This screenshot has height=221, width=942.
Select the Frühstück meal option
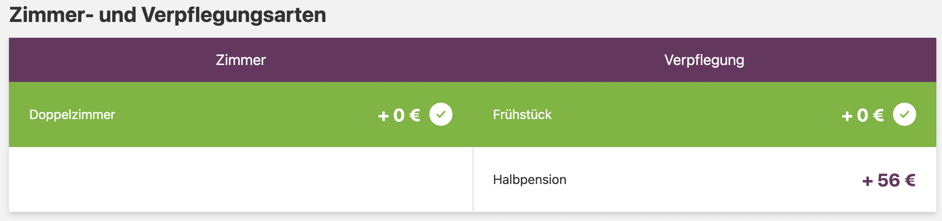(704, 115)
